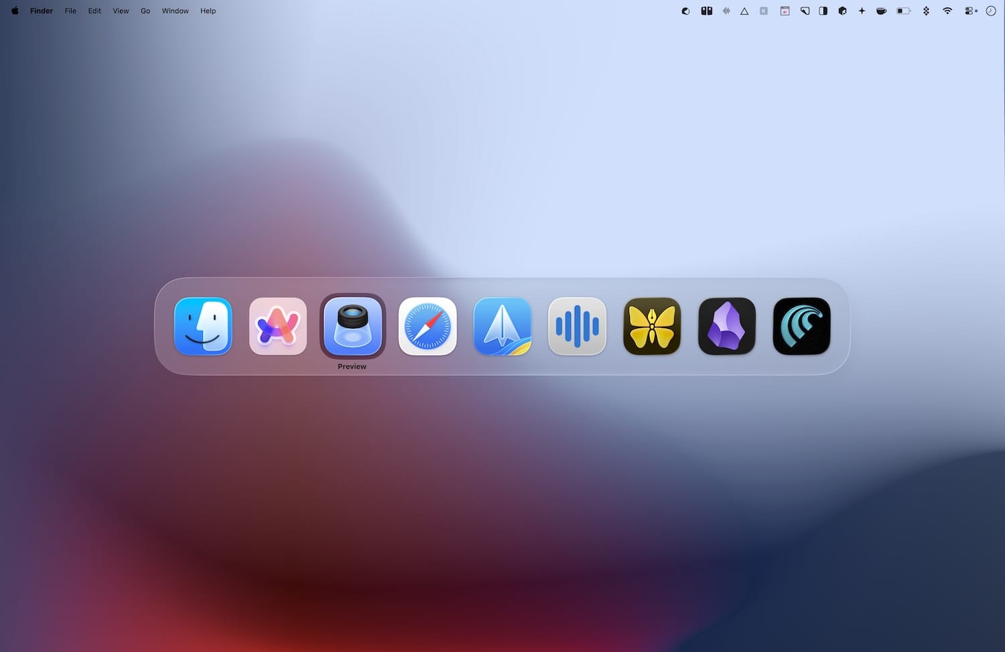The image size is (1005, 652).
Task: Click the Preview label under highlighted icon
Action: click(352, 366)
